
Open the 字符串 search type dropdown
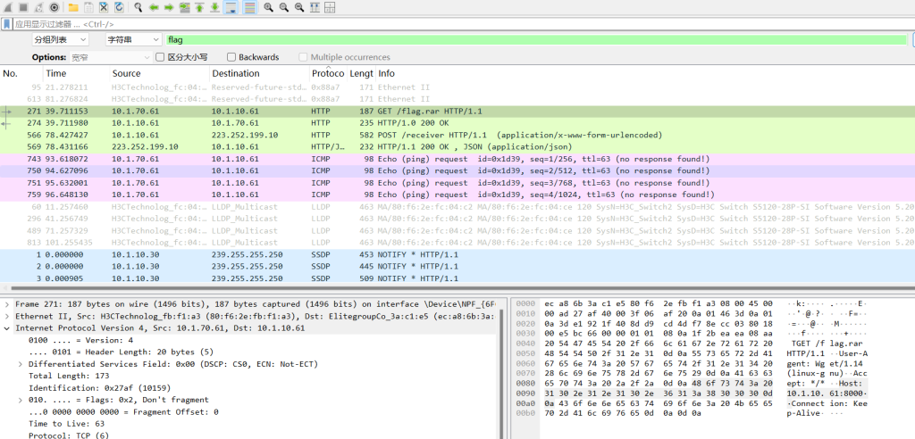[x=131, y=40]
